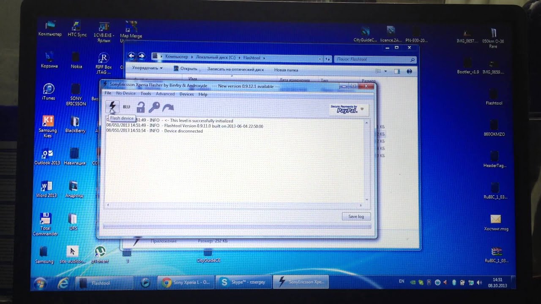Image resolution: width=541 pixels, height=304 pixels.
Task: Select the 'Навигация' desktop icon
Action: (74, 157)
